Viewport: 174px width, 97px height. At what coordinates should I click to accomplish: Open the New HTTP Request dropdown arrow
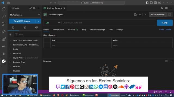(x=38, y=21)
